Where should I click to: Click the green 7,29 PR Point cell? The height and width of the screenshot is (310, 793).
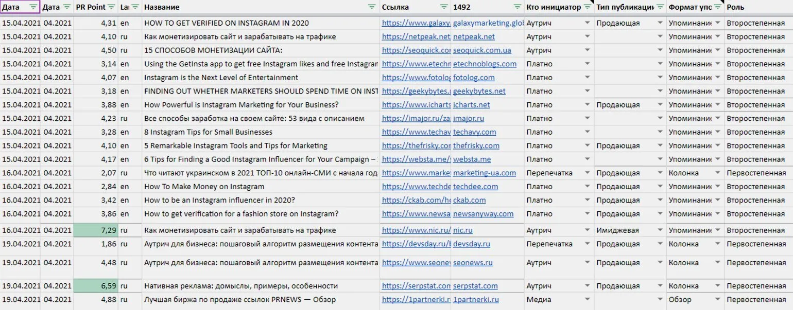tap(96, 230)
